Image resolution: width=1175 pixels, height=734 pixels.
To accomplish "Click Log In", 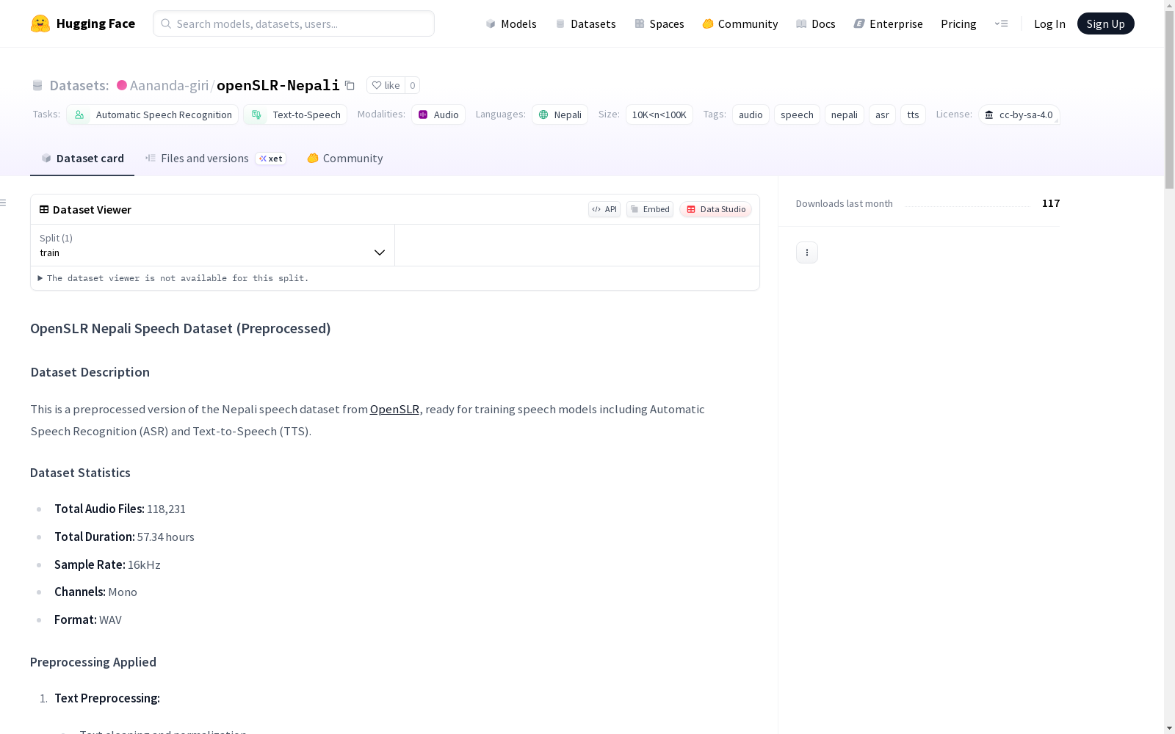I will [1049, 23].
